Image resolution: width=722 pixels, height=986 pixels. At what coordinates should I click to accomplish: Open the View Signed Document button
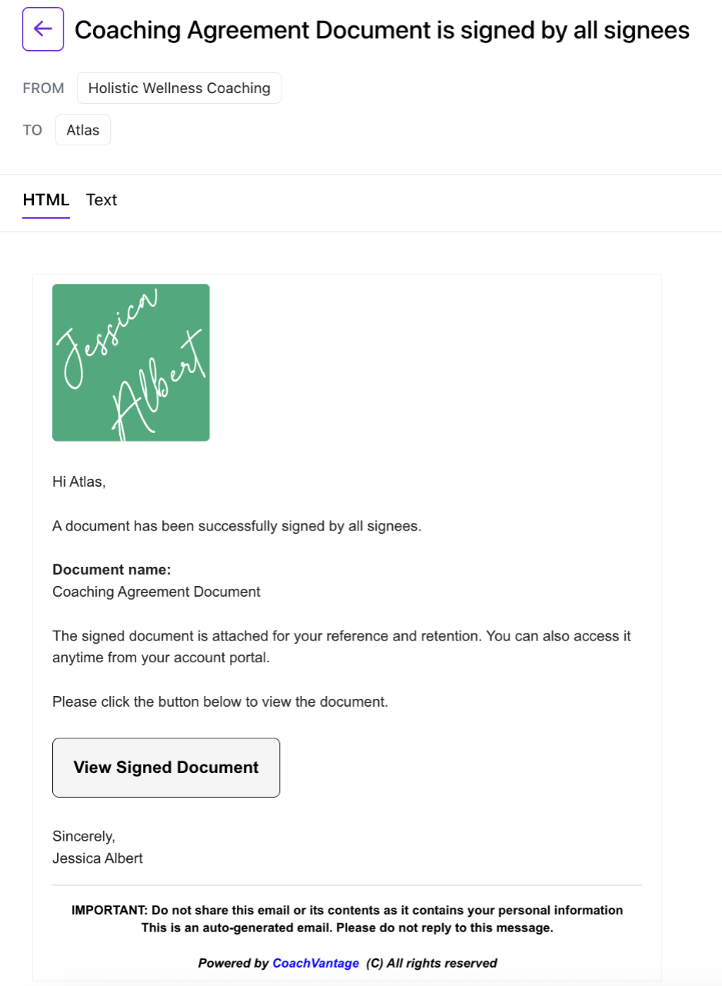pos(166,768)
